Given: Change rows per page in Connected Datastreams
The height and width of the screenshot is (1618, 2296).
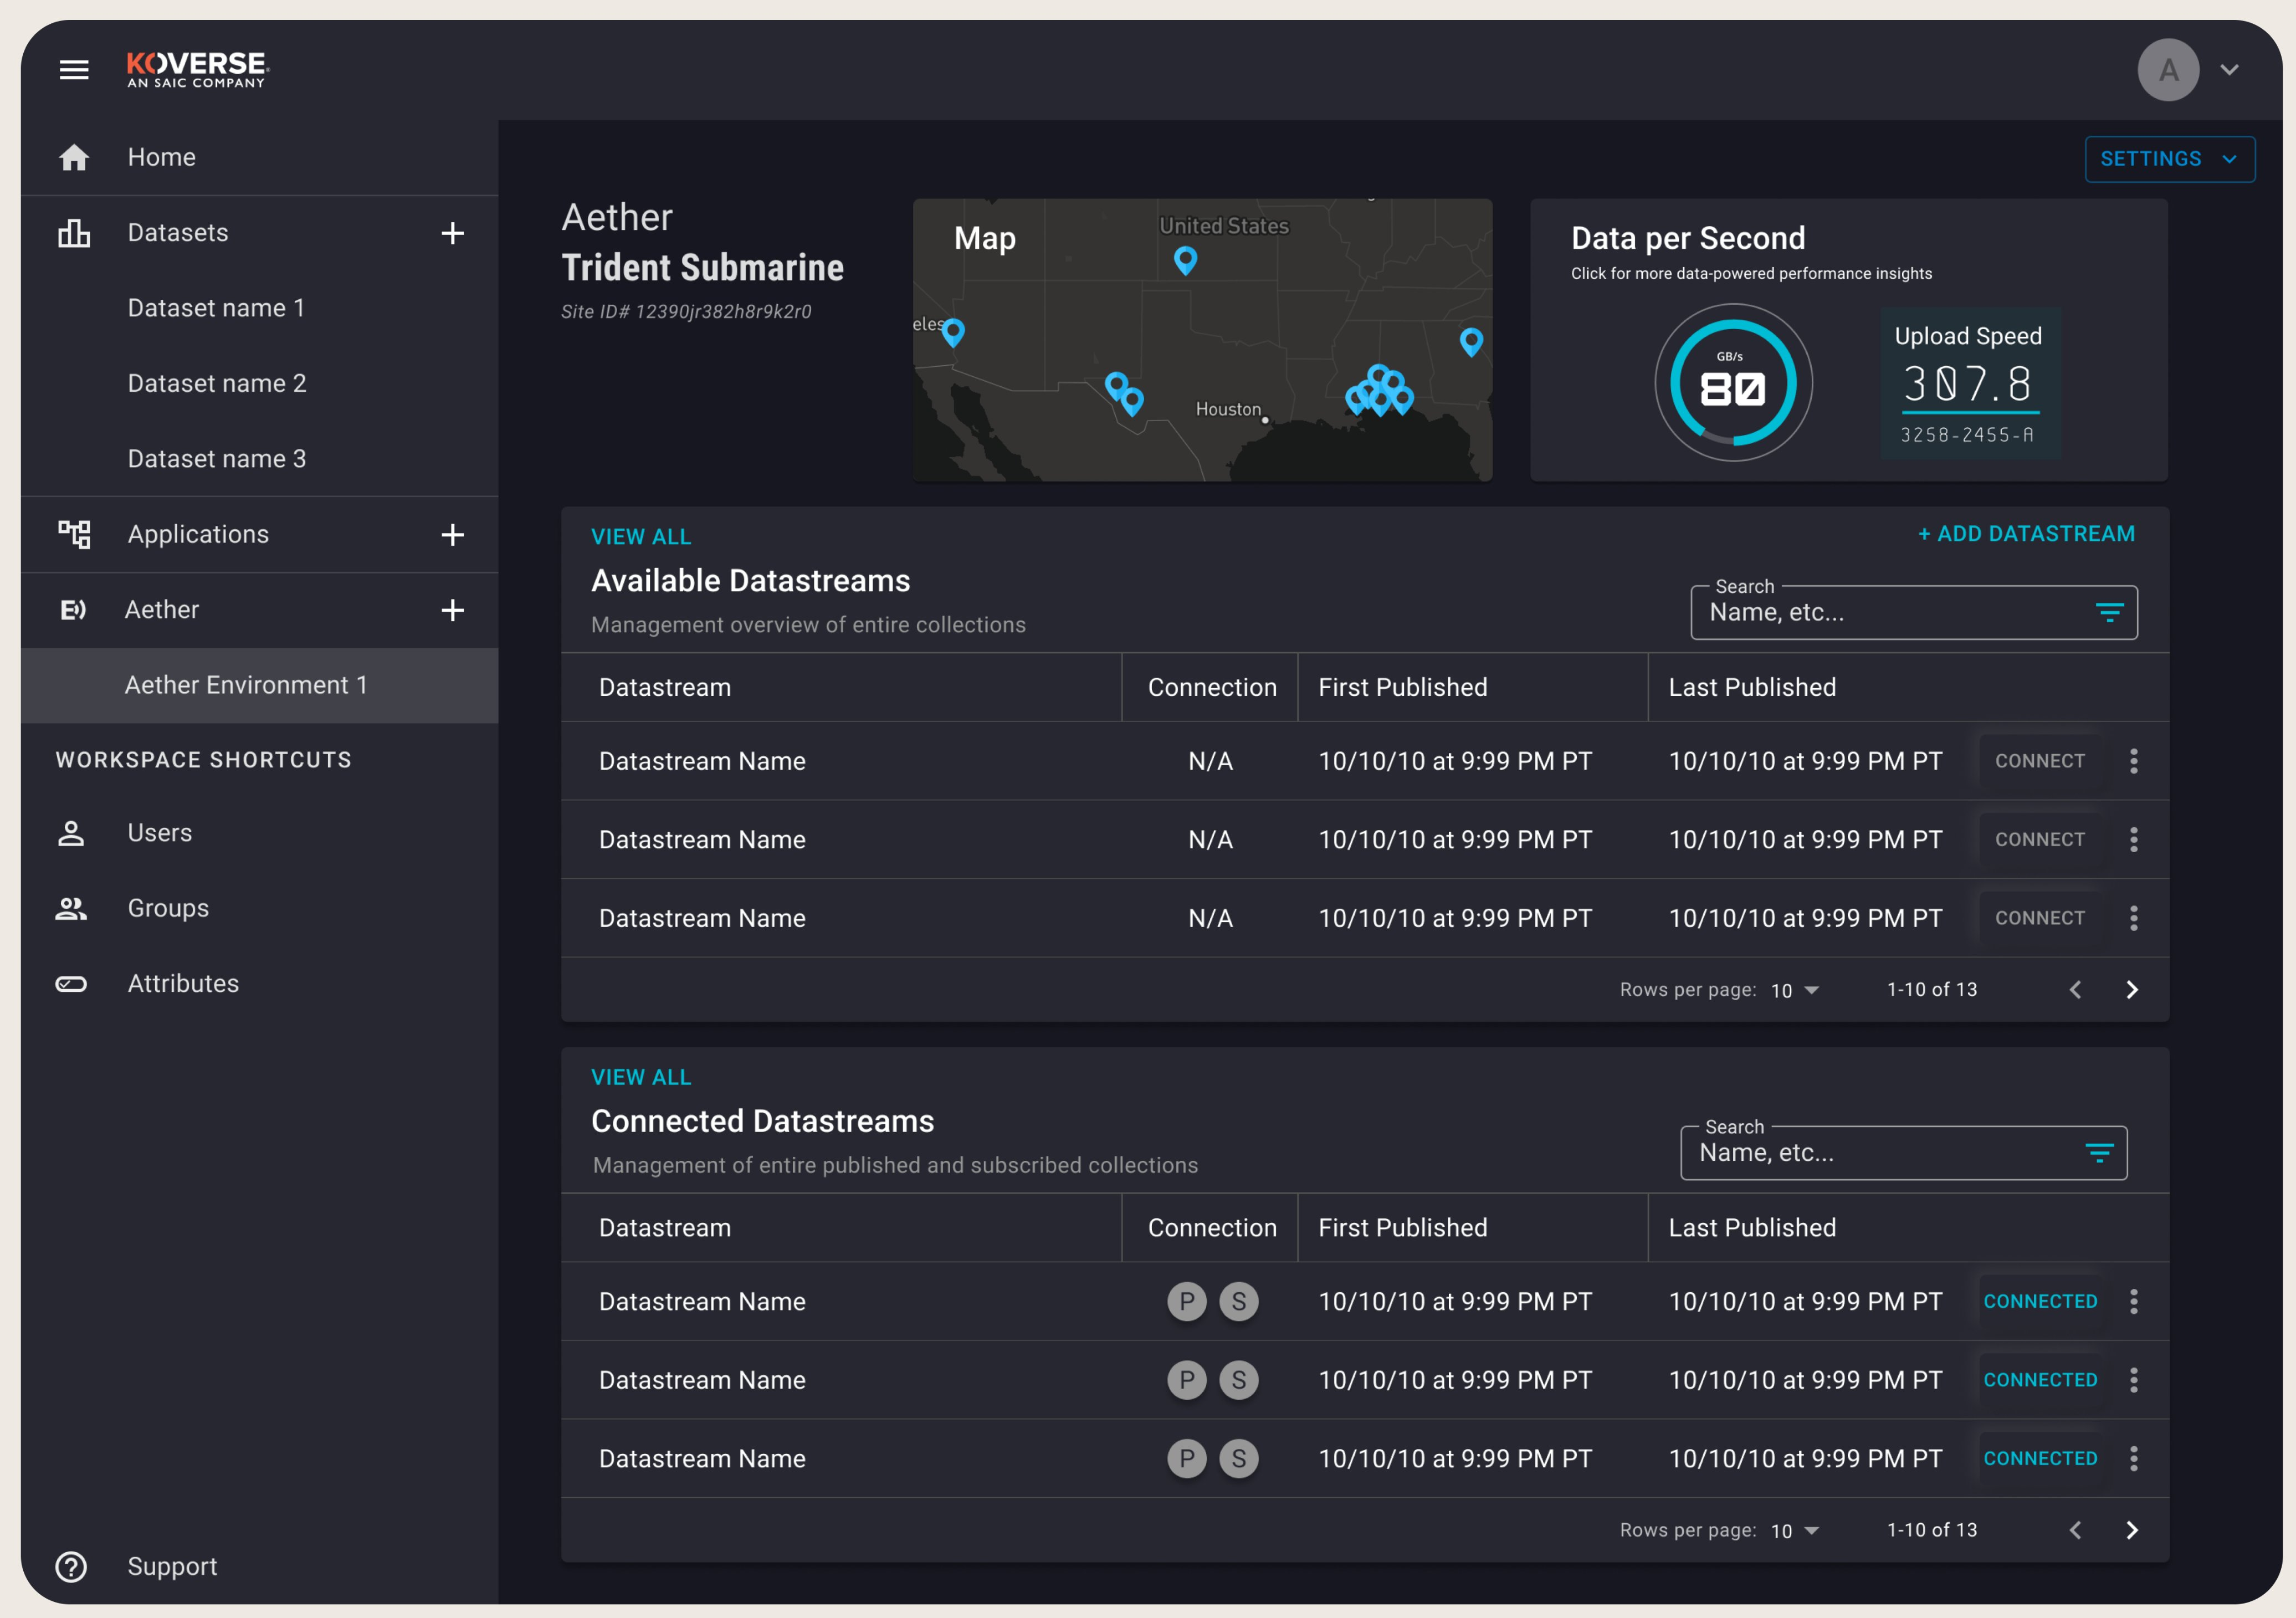Looking at the screenshot, I should pyautogui.click(x=1795, y=1531).
